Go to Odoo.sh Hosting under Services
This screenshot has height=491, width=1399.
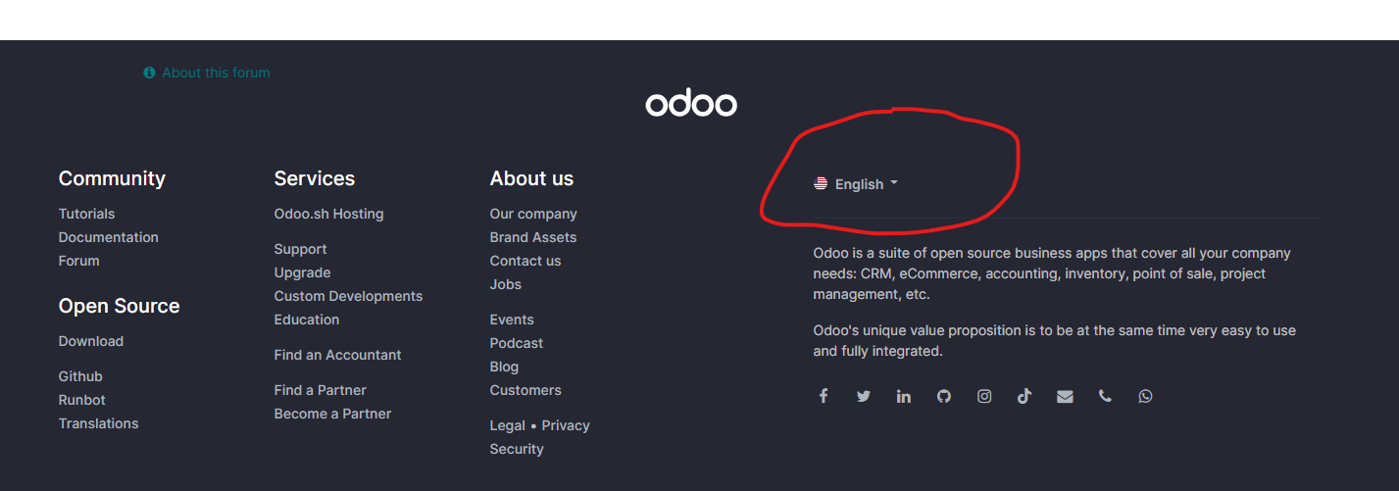click(329, 214)
